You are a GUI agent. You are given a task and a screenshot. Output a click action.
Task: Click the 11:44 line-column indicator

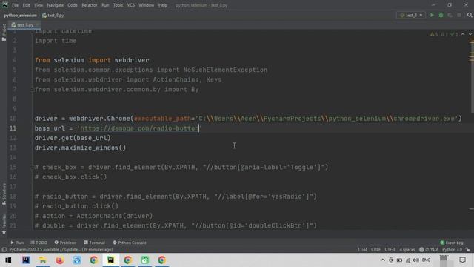click(x=362, y=250)
